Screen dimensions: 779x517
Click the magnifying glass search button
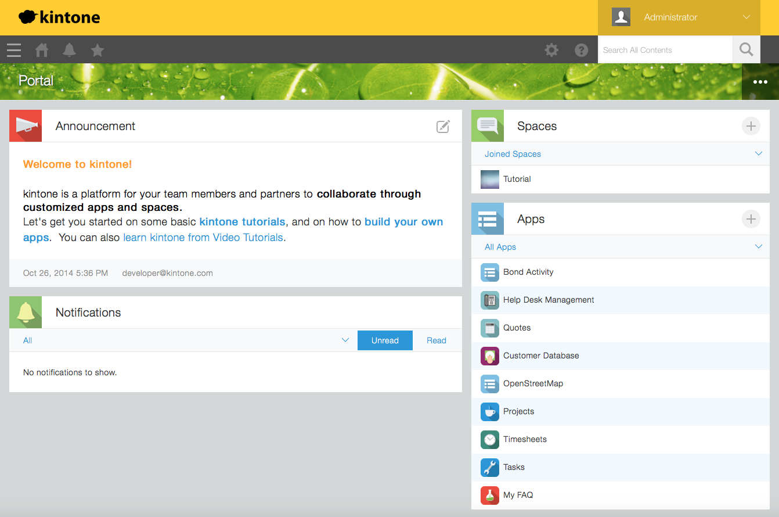(x=746, y=50)
